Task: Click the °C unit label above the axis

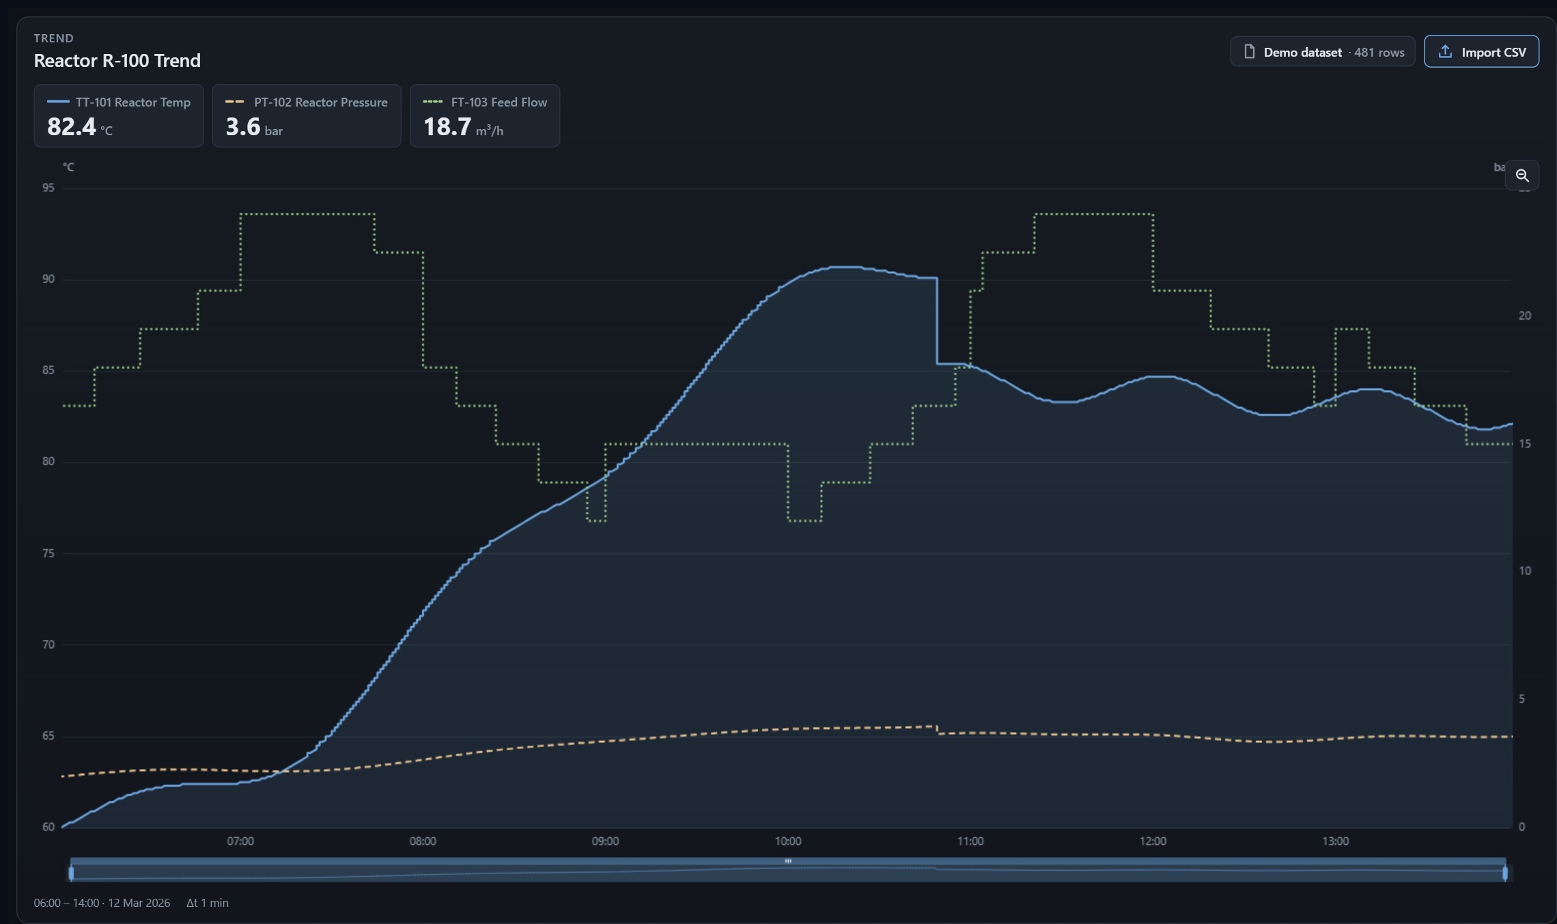Action: click(68, 167)
